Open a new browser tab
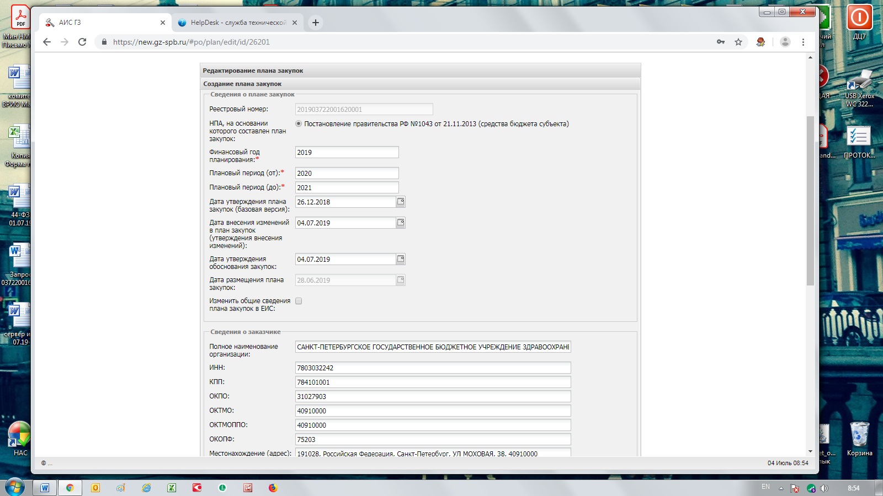 click(x=316, y=23)
